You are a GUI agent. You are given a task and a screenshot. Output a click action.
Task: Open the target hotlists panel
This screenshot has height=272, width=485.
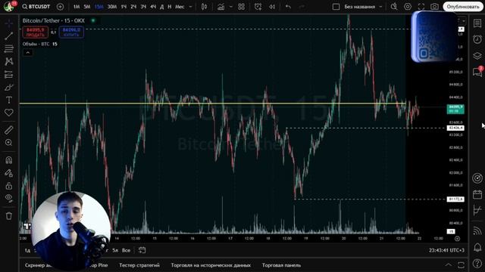tap(477, 178)
